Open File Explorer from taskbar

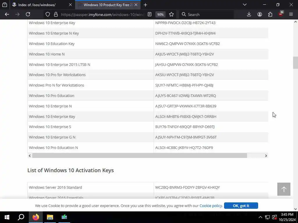[50, 217]
